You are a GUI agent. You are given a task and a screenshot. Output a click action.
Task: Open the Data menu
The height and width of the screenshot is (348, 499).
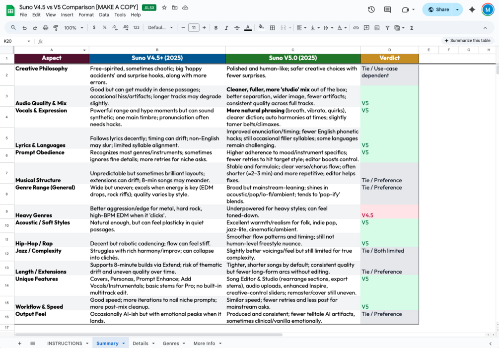point(104,14)
